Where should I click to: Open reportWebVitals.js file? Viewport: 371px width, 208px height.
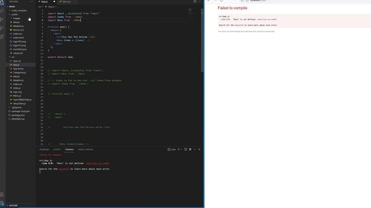tap(22, 100)
